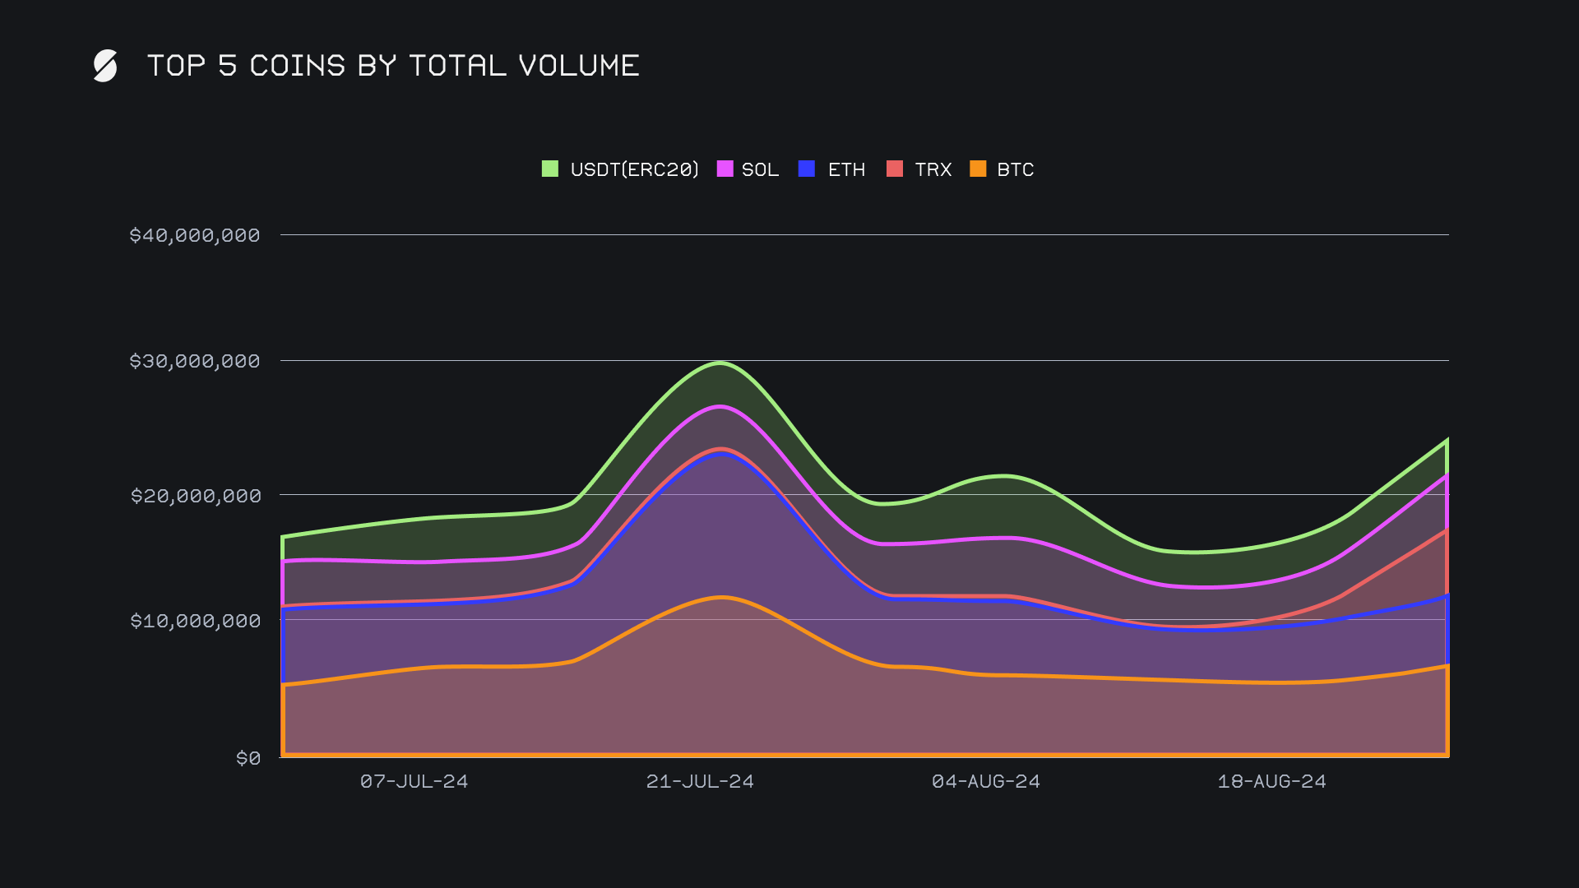
Task: Click the green USDT(ERC20) legend swatch
Action: [550, 169]
